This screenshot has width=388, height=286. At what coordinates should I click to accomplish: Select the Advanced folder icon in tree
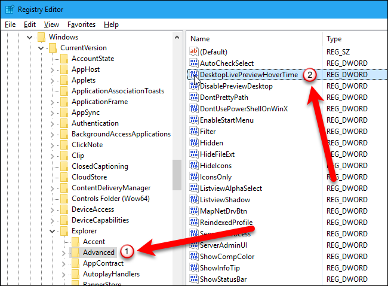[76, 252]
